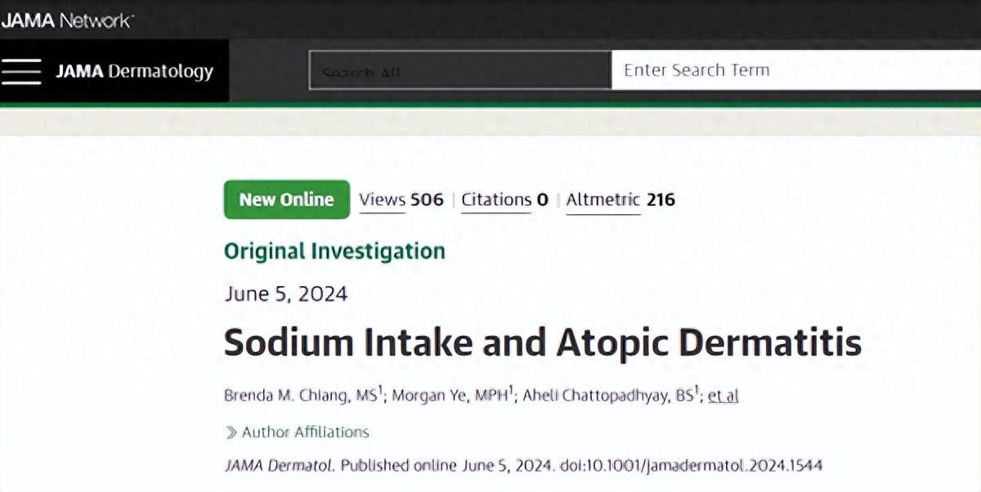Click the June 5, 2024 date above title
This screenshot has height=492, width=981.
click(x=285, y=293)
